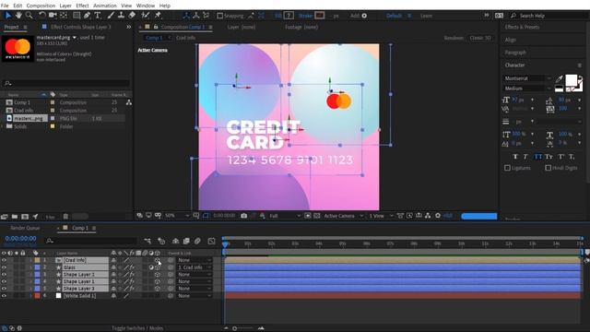Open the Active Camera view dropdown
The width and height of the screenshot is (590, 332).
343,216
